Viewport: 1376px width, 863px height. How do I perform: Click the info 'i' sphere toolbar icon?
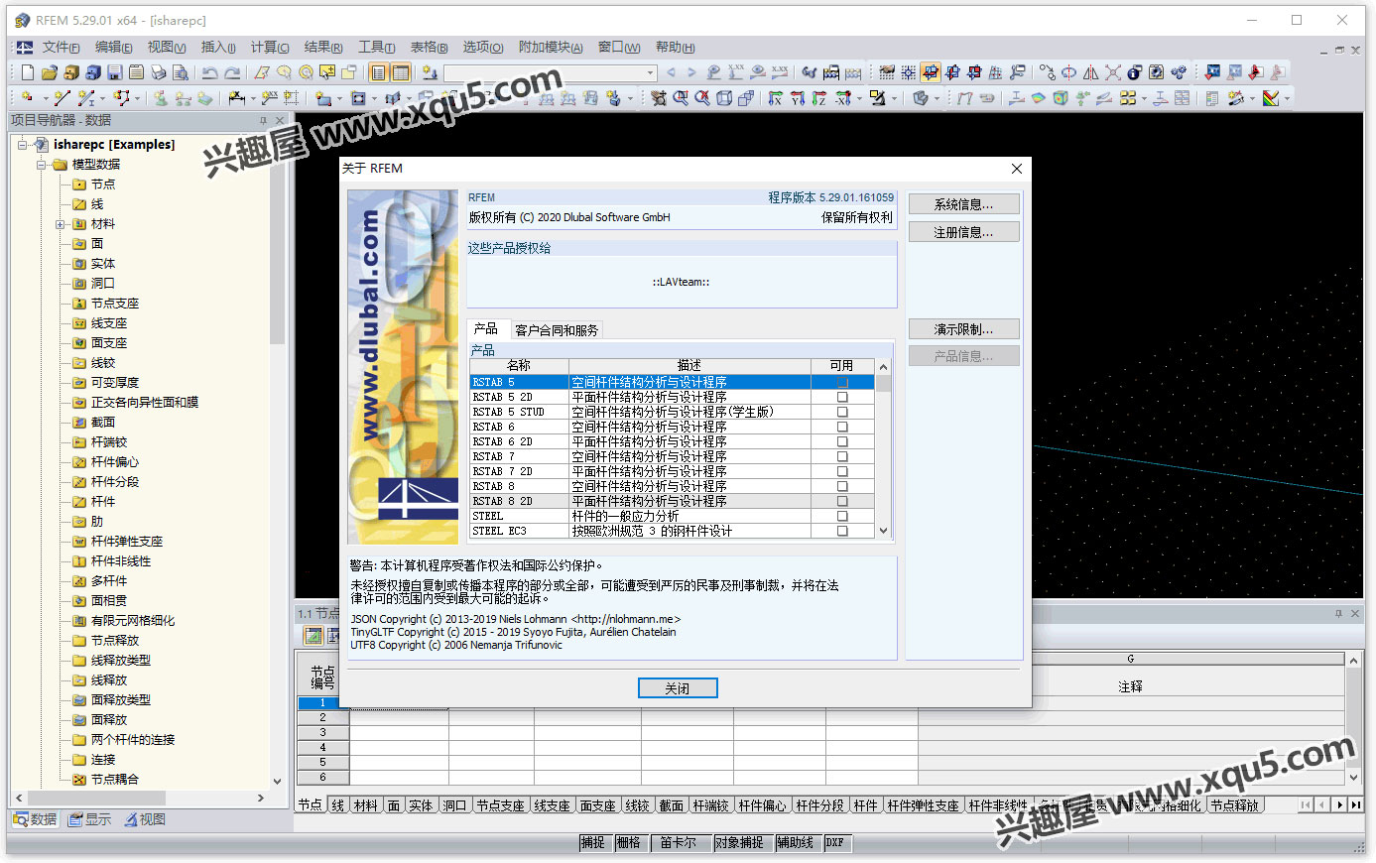coord(1134,72)
